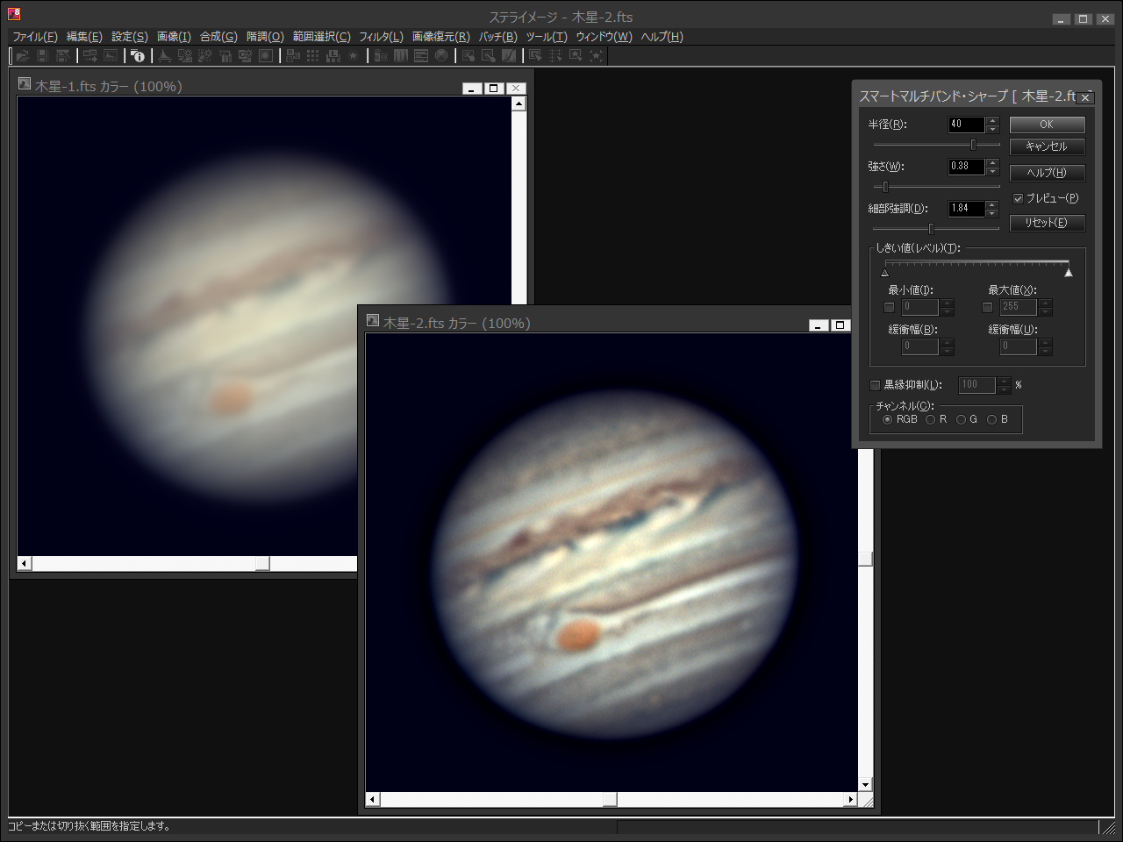Open the フィルタ(L) menu

381,37
